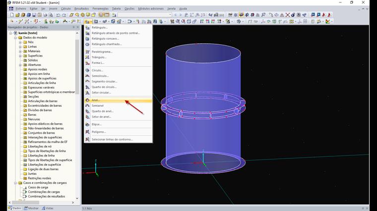Image resolution: width=377 pixels, height=211 pixels.
Task: Click the New file toolbar icon
Action: (12, 15)
